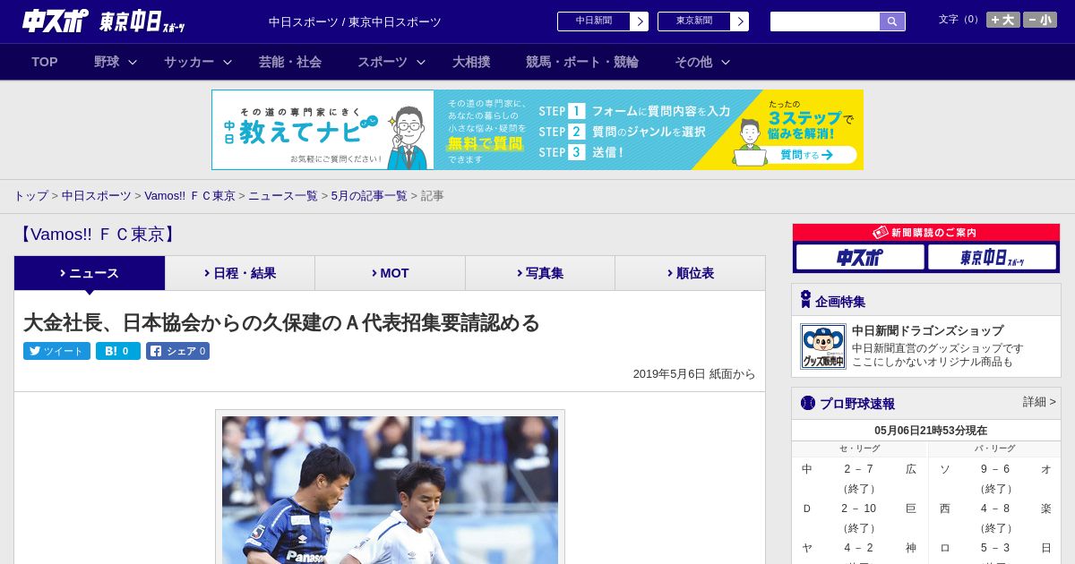Click the 教えてナビ banner advertisement

click(x=537, y=130)
